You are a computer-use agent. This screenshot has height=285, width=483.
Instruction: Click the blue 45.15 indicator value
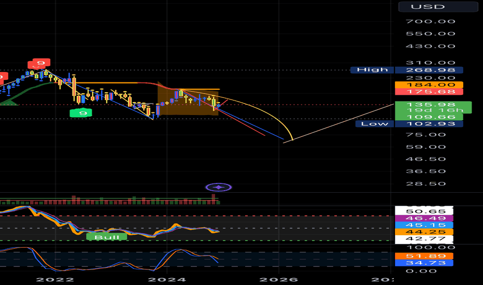coord(424,225)
